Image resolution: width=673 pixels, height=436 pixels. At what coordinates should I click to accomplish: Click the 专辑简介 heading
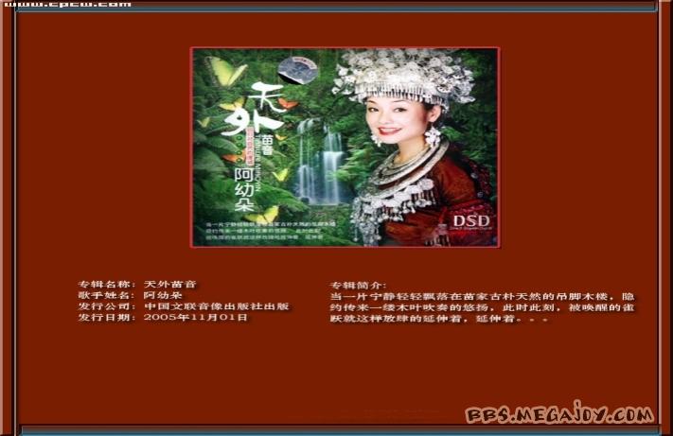(358, 285)
